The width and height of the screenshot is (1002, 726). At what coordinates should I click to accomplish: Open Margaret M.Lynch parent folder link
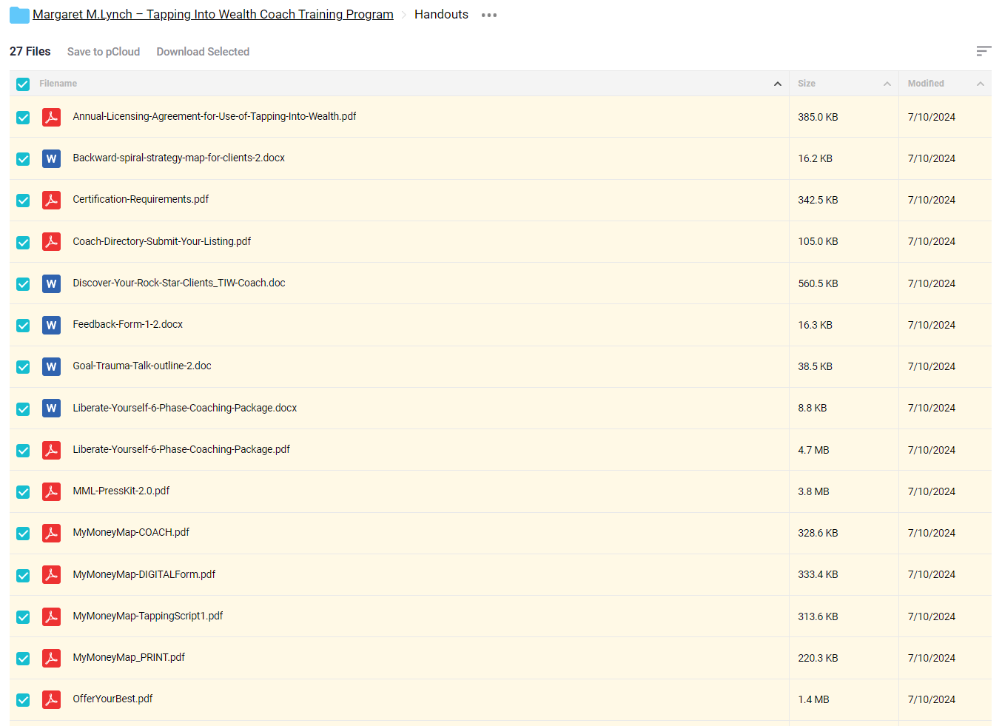[x=213, y=14]
